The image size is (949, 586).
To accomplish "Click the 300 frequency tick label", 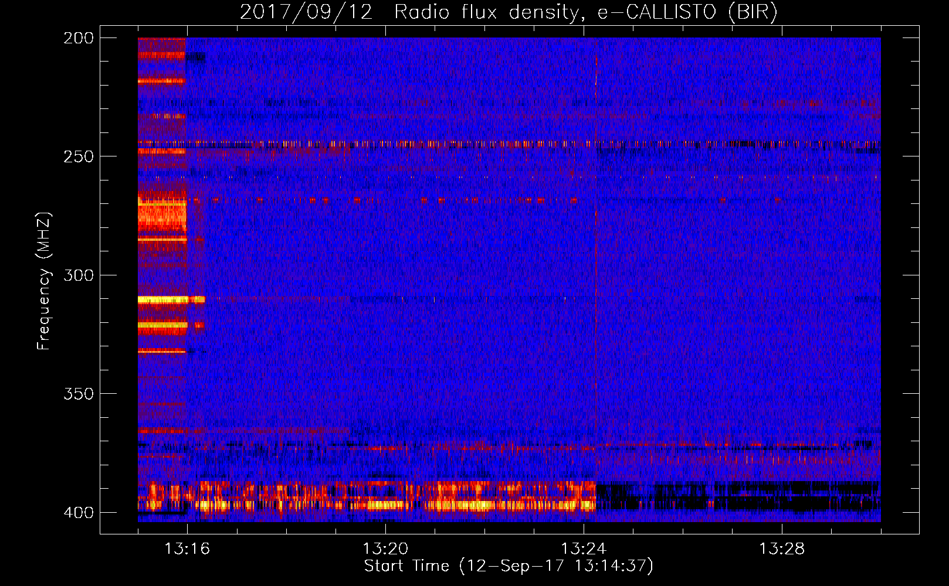I will [x=79, y=275].
